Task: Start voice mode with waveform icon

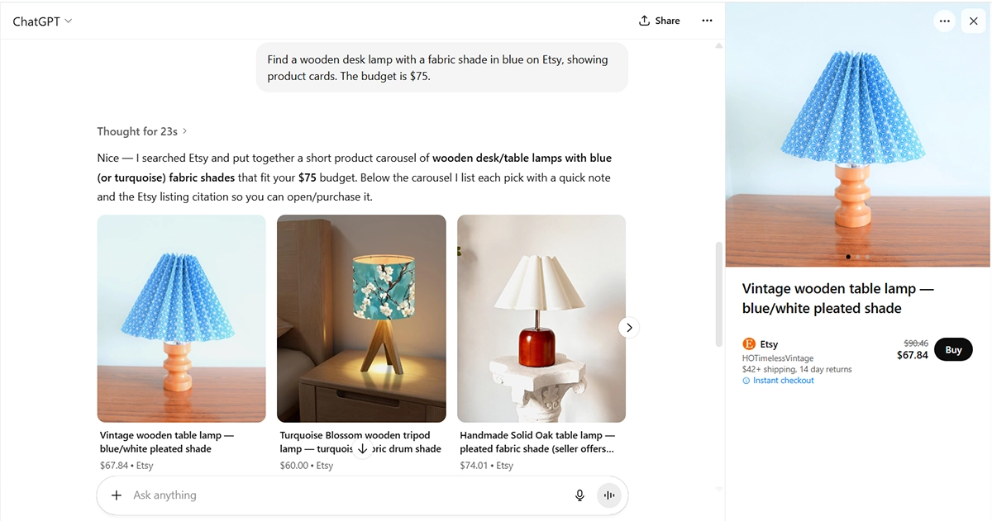Action: pyautogui.click(x=609, y=495)
